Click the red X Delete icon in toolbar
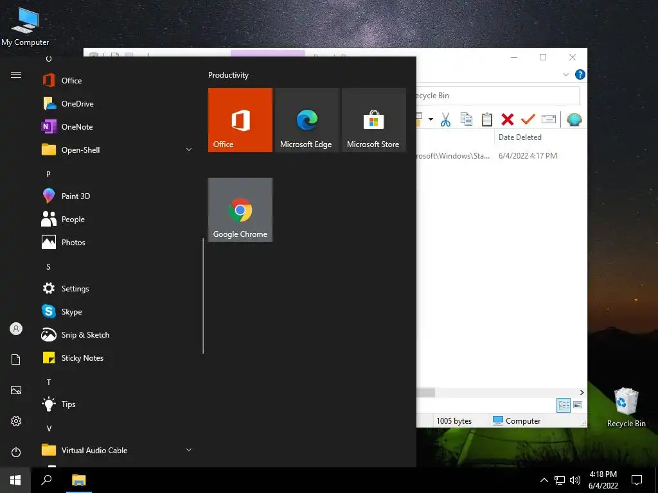 tap(508, 119)
